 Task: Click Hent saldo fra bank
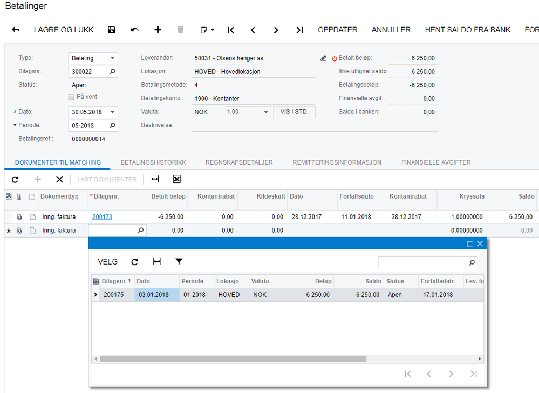[x=467, y=30]
